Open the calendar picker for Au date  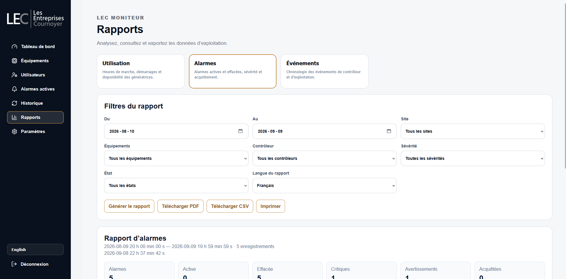[x=389, y=131]
